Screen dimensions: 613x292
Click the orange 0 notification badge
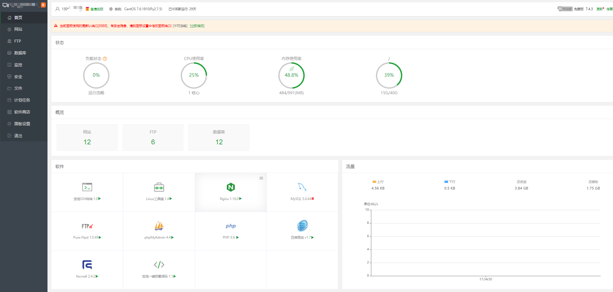click(x=43, y=5)
